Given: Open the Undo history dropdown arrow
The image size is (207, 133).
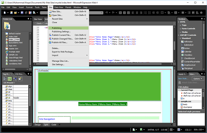Looking at the screenshot, I should [110, 13].
